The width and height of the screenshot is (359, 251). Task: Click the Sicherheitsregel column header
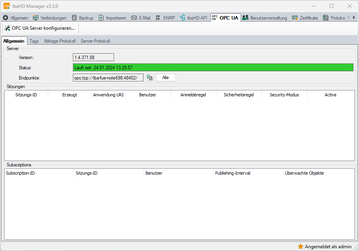[x=239, y=95]
